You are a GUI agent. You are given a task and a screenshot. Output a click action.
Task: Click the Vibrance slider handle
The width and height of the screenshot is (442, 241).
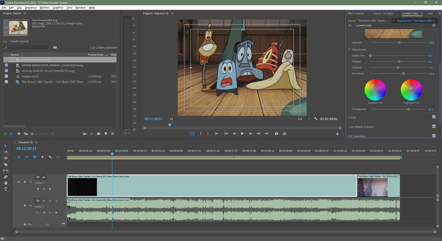[x=398, y=68]
